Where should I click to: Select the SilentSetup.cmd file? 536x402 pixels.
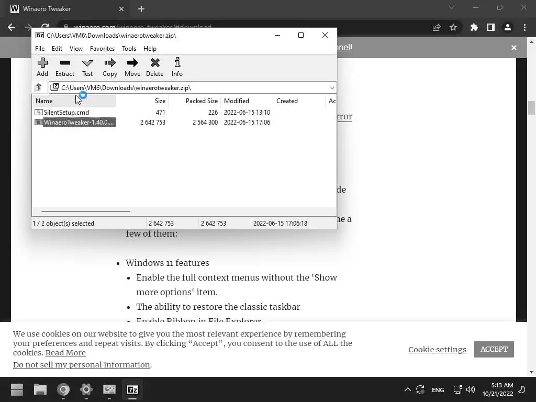coord(66,113)
